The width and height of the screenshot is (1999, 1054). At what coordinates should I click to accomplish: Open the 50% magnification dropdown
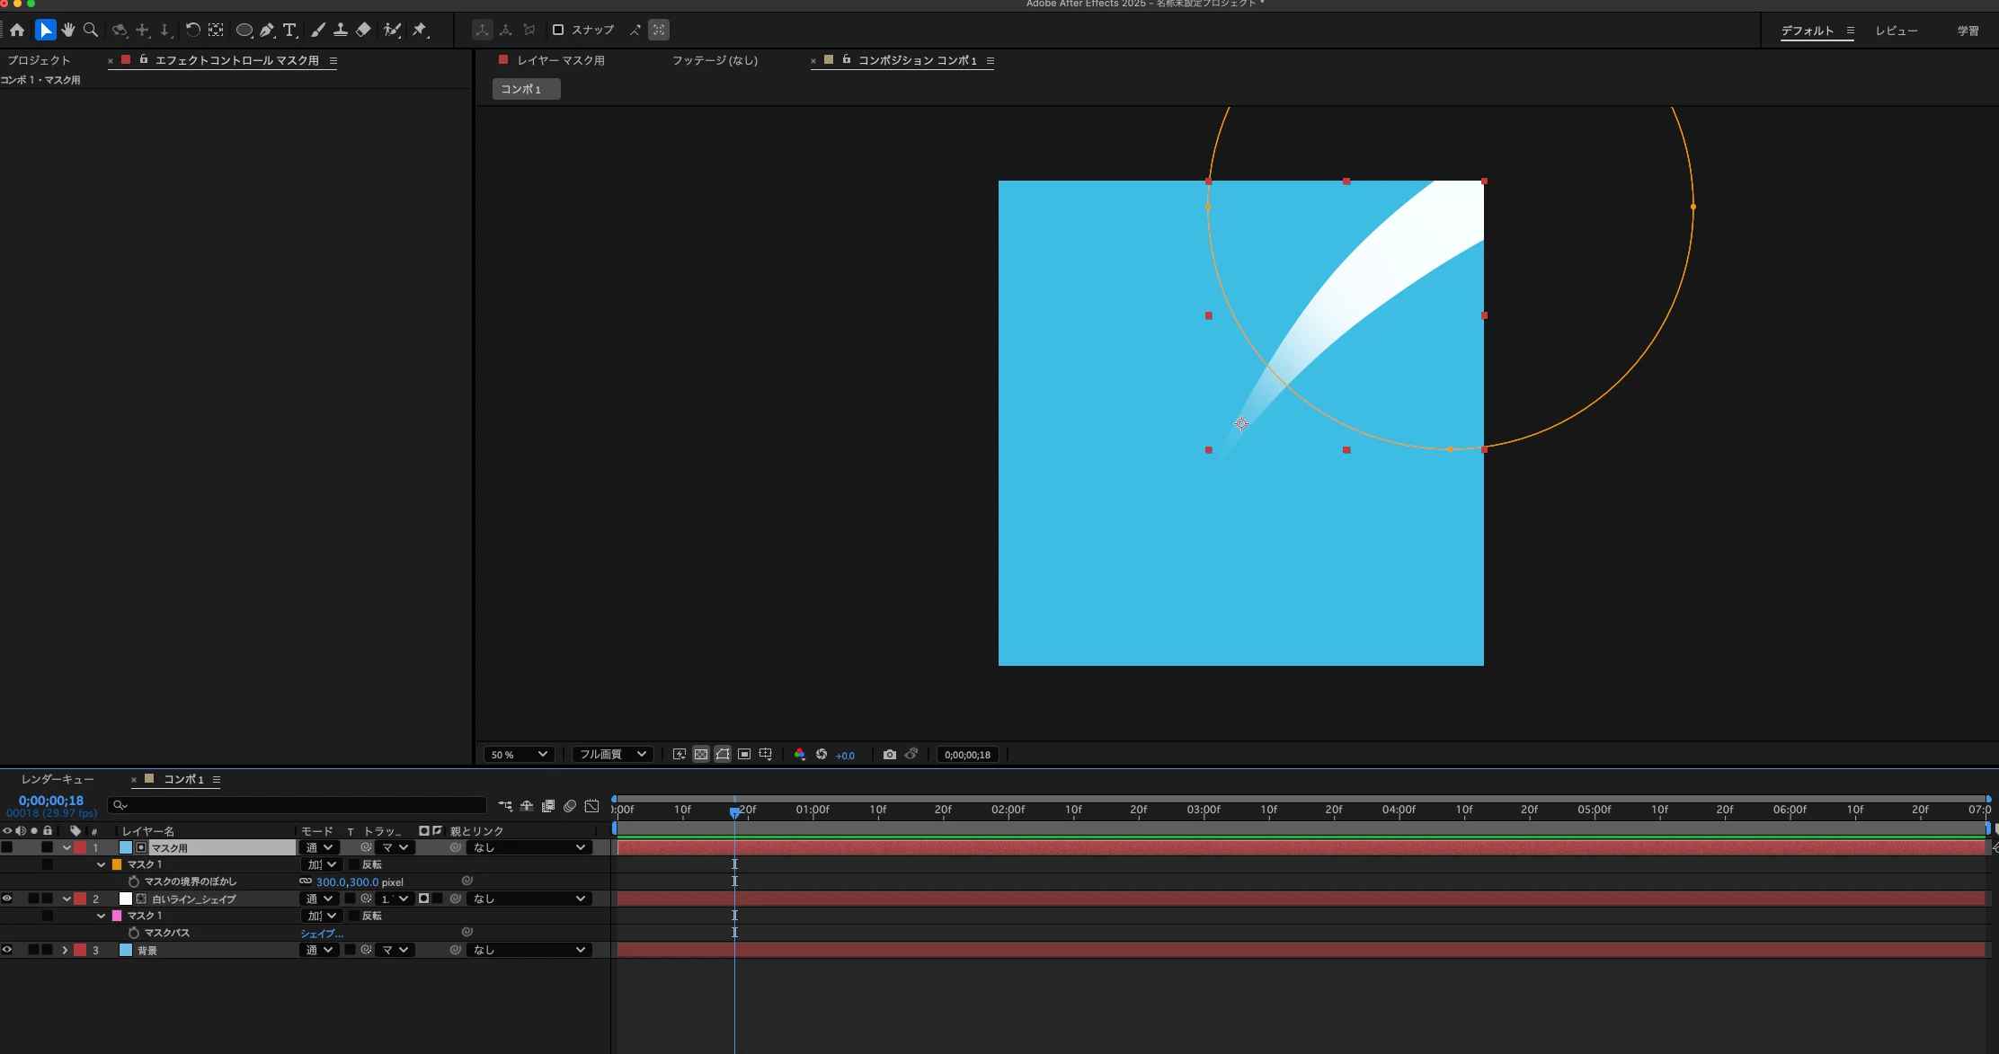[x=520, y=755]
